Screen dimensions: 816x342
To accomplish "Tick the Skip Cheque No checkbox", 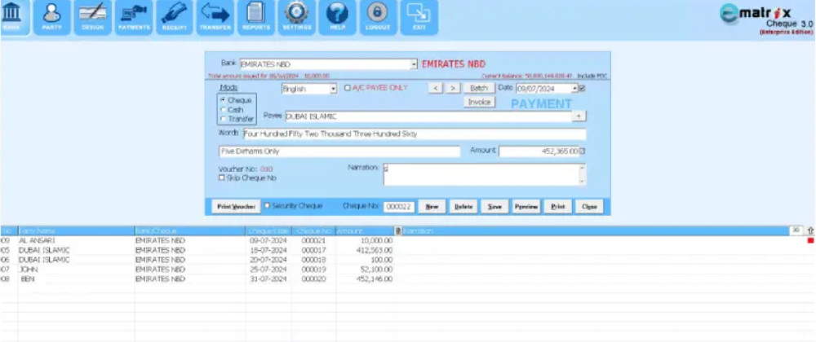I will [222, 178].
